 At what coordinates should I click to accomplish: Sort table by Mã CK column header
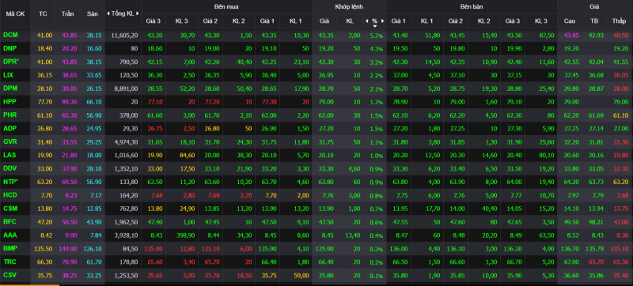coord(15,13)
